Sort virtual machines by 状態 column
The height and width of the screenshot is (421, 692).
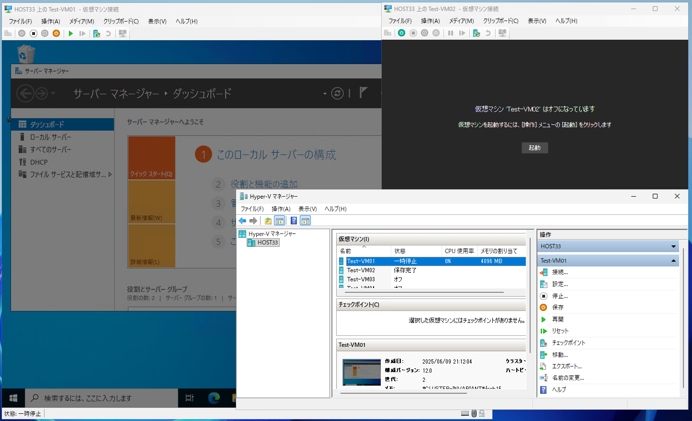point(417,251)
